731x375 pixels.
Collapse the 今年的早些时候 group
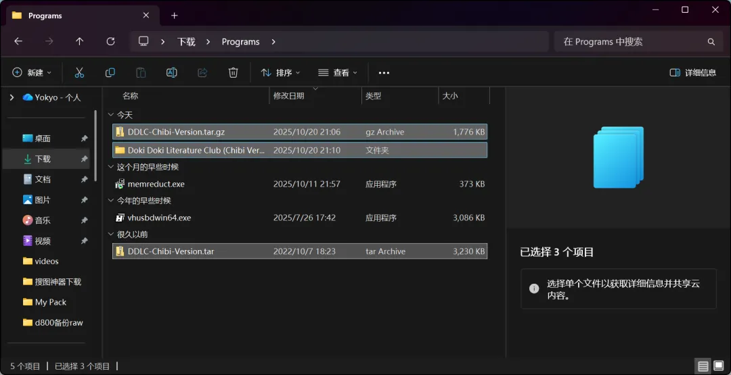click(x=110, y=201)
